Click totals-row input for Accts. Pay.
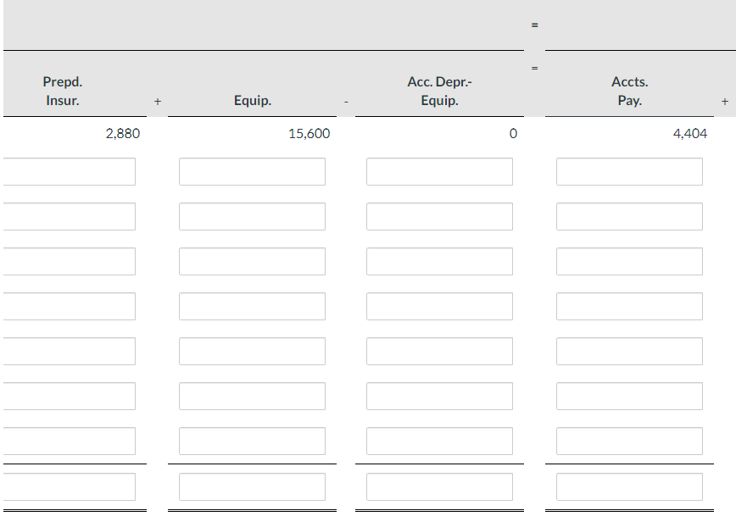Viewport: 736px width, 522px height. pyautogui.click(x=629, y=486)
